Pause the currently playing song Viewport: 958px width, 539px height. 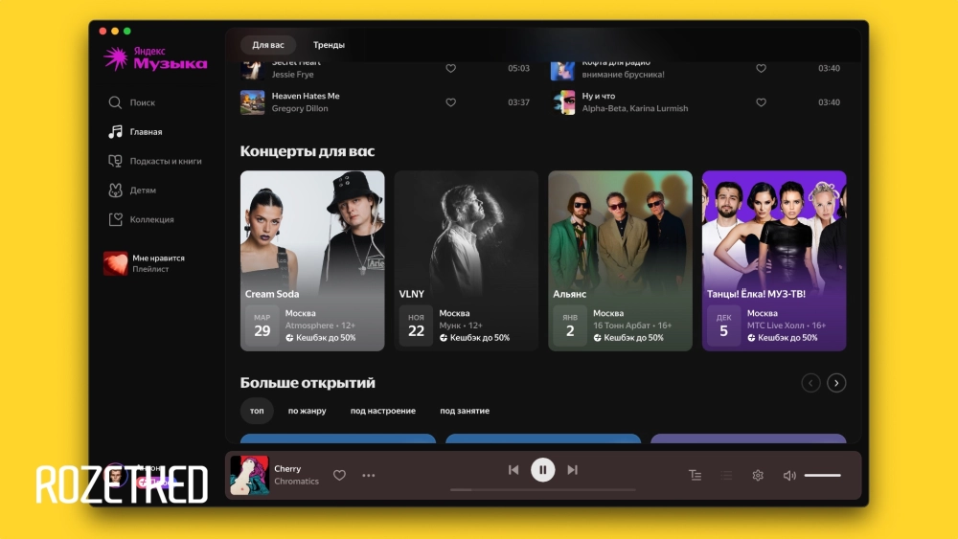(543, 470)
